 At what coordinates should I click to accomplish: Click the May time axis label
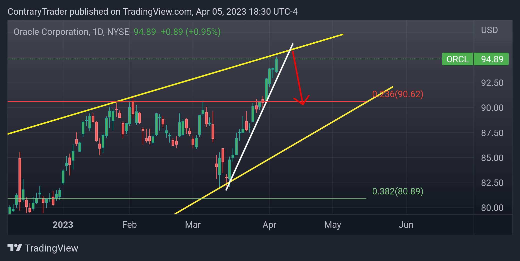333,225
